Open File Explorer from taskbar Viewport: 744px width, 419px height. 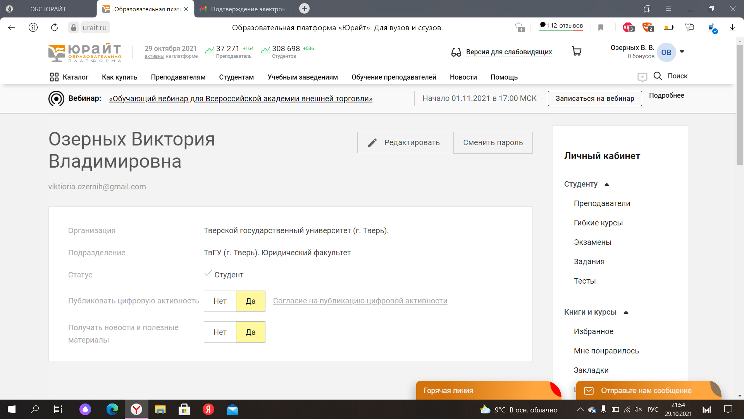(x=160, y=409)
